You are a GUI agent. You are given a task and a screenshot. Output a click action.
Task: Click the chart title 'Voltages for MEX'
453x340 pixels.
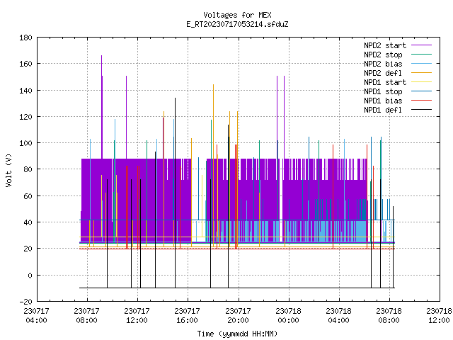point(237,15)
